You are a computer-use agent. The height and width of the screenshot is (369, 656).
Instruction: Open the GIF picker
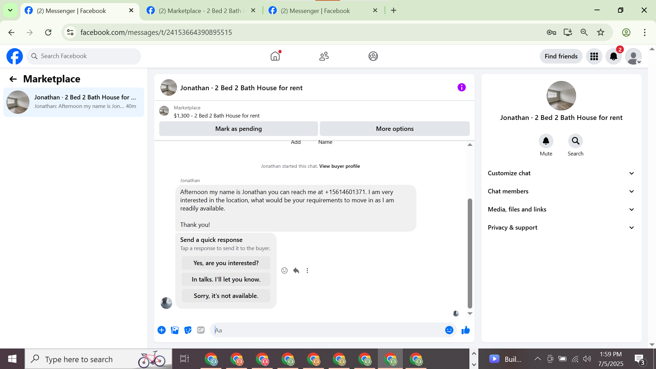point(201,330)
